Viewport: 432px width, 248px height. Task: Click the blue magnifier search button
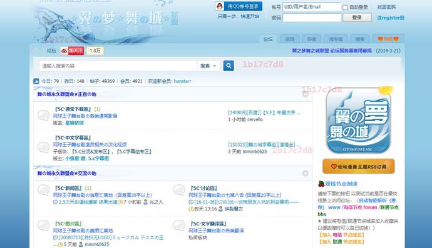[229, 66]
